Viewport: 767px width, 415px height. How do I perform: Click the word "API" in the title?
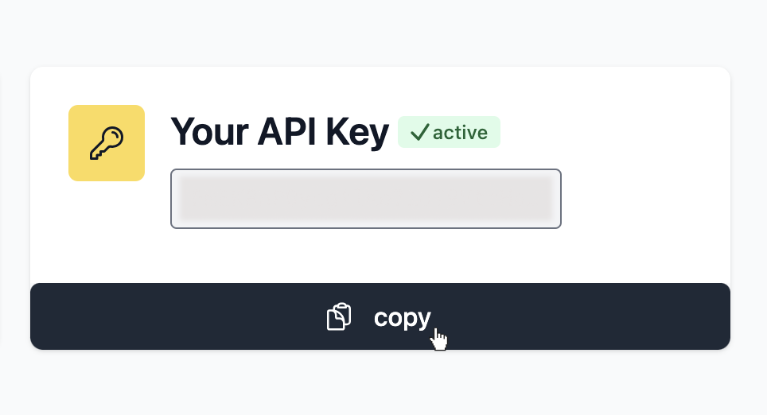[287, 132]
